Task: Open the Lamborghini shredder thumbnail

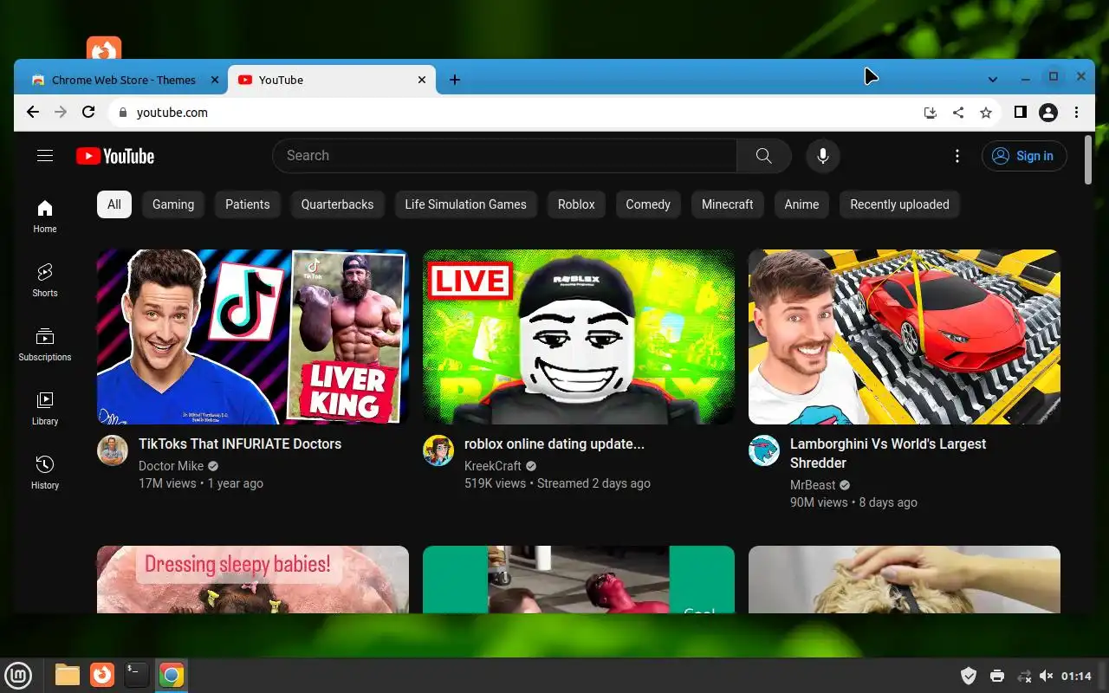Action: pyautogui.click(x=905, y=337)
